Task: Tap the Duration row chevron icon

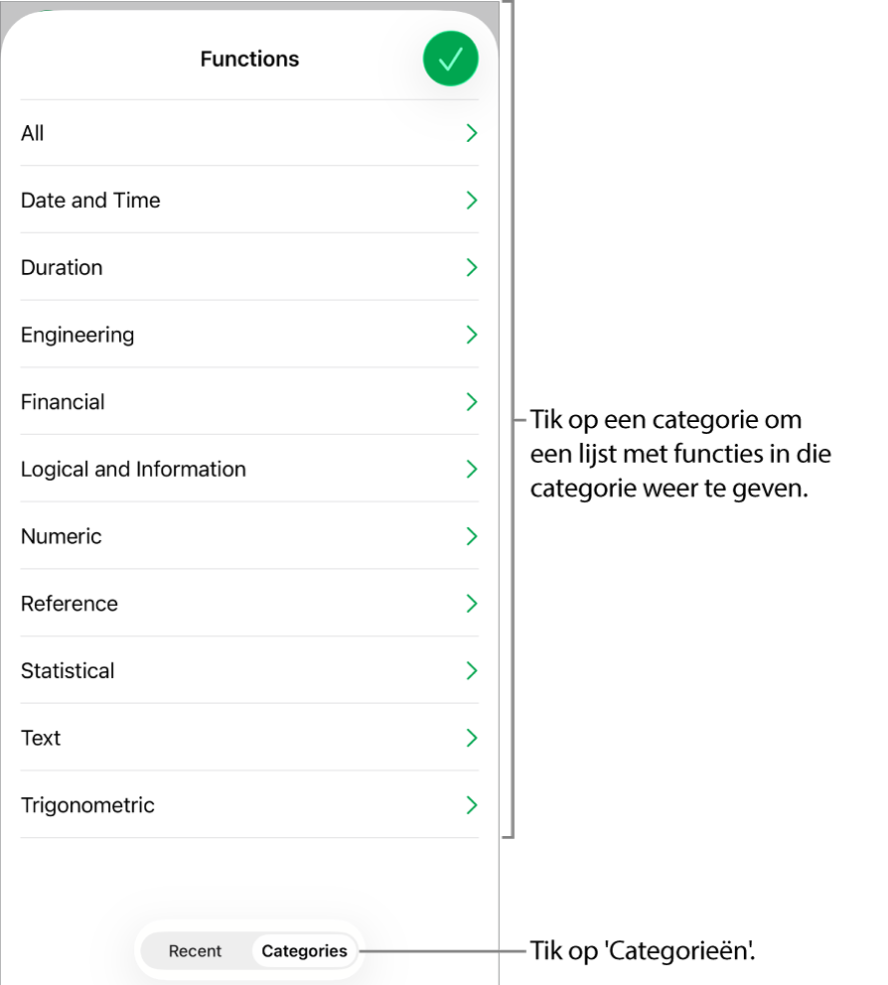Action: [x=472, y=268]
